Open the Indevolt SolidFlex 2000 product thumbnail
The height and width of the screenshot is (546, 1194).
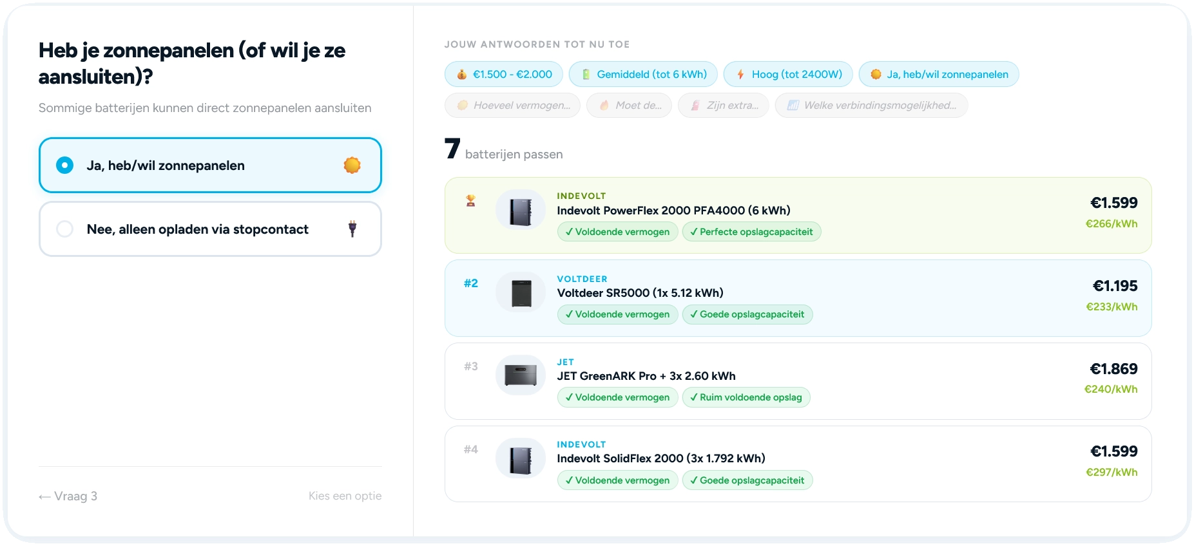[521, 458]
